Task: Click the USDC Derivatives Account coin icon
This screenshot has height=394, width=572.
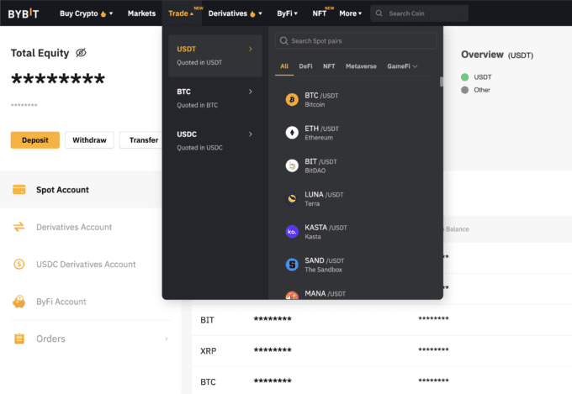Action: click(19, 264)
